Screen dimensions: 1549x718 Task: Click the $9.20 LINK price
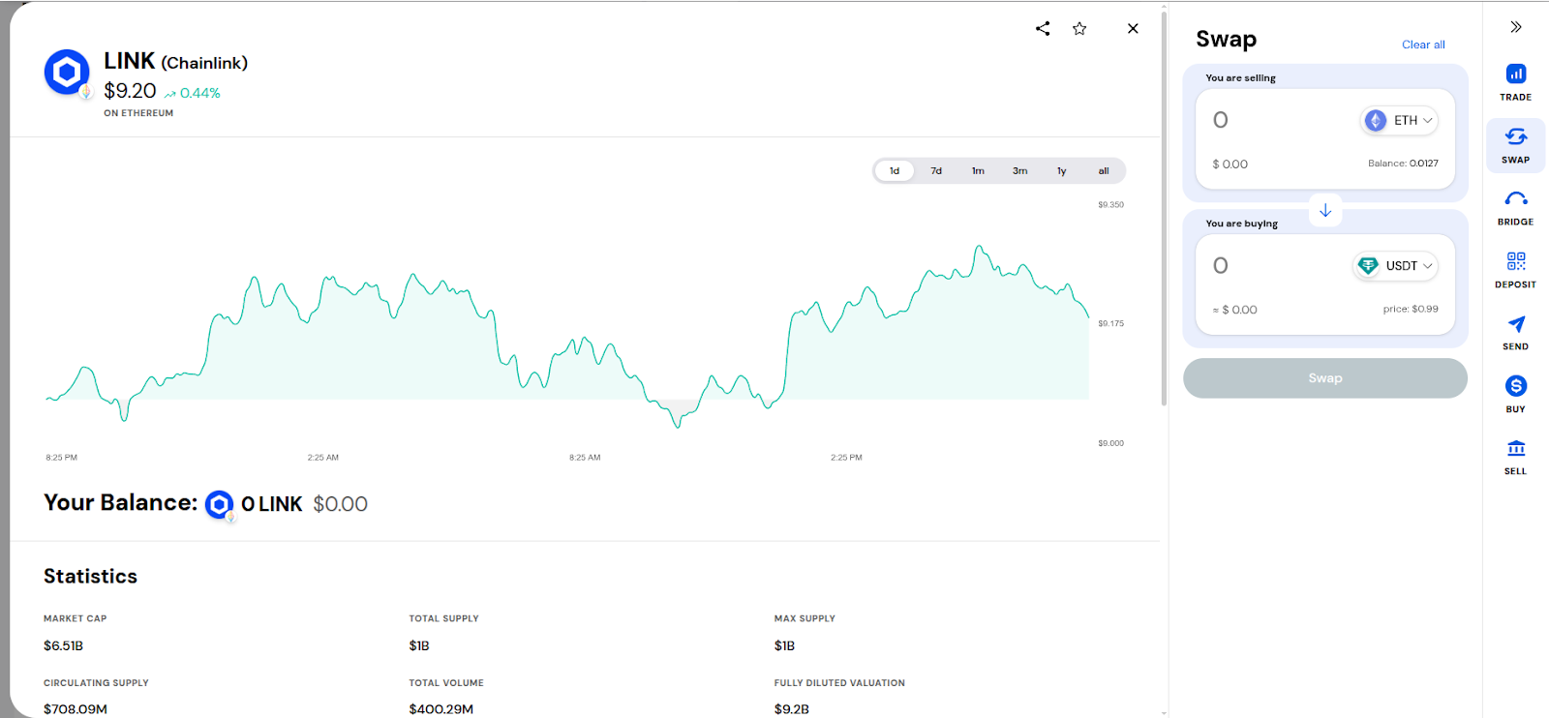pos(130,91)
